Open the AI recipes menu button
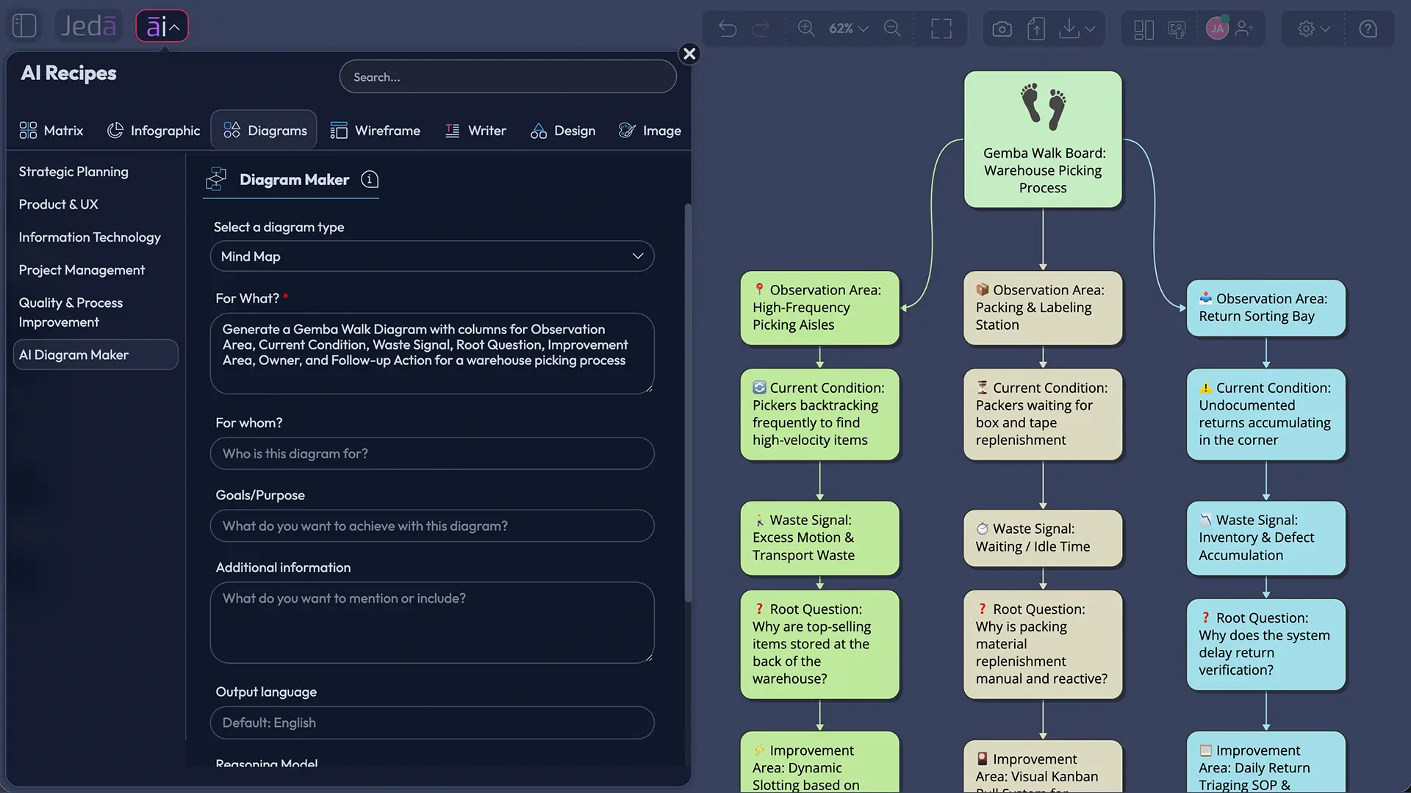Image resolution: width=1411 pixels, height=793 pixels. (162, 26)
